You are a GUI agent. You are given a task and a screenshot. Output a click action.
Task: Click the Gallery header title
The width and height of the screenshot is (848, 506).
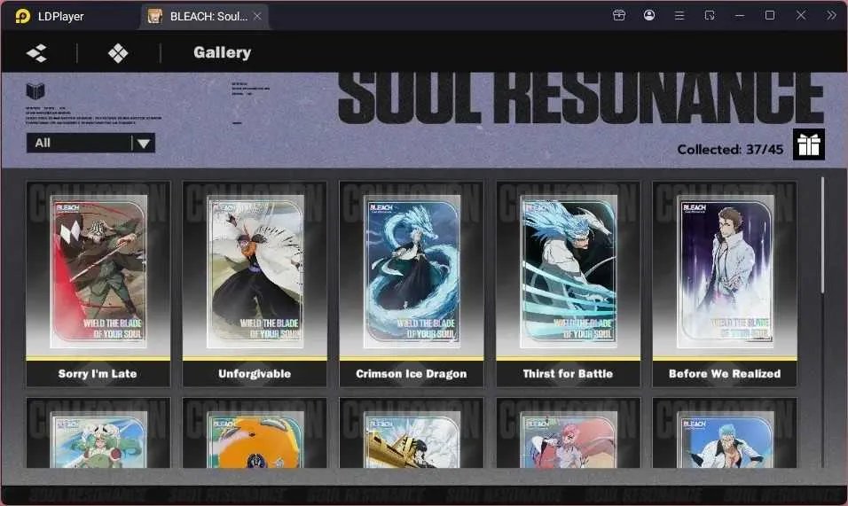pos(223,52)
